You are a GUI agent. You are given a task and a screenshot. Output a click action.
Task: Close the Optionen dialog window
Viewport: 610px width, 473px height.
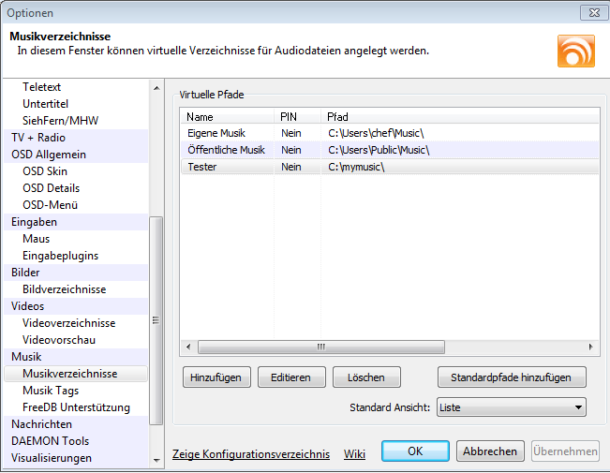pos(590,13)
